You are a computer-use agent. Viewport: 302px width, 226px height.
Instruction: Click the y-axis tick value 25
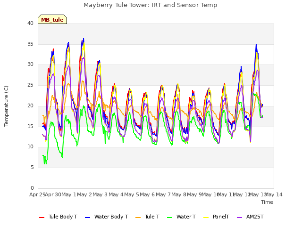pyautogui.click(x=30, y=85)
